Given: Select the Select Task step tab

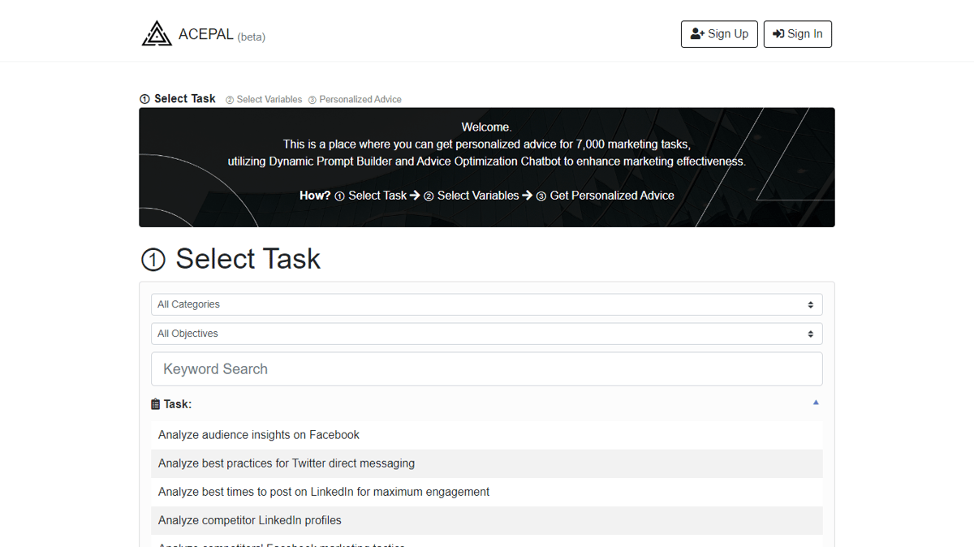Looking at the screenshot, I should (178, 99).
